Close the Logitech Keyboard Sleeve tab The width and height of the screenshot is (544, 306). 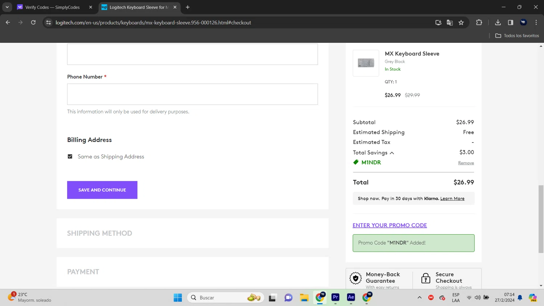[x=175, y=7]
